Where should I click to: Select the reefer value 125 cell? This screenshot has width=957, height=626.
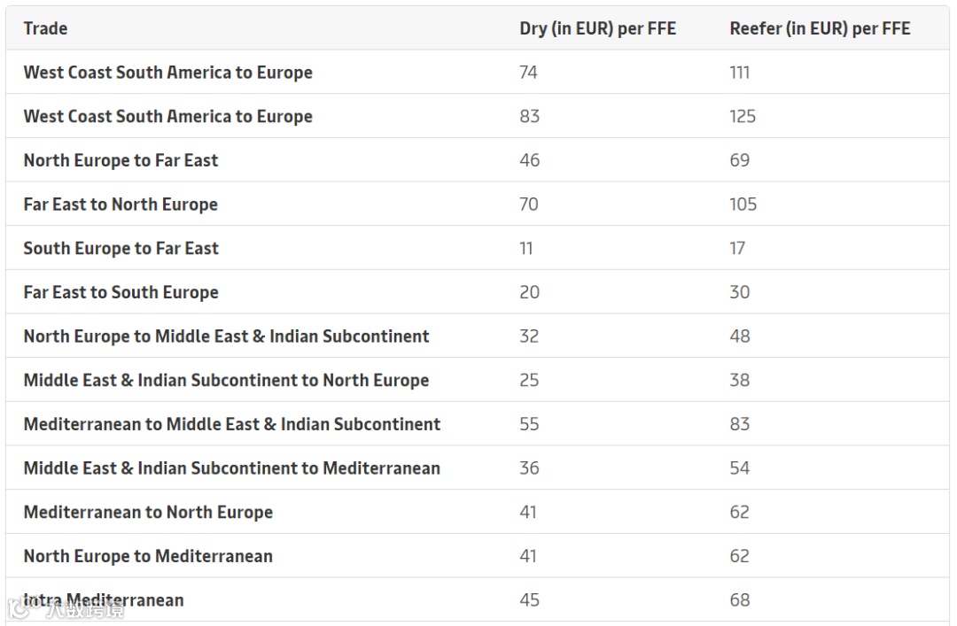pyautogui.click(x=743, y=117)
